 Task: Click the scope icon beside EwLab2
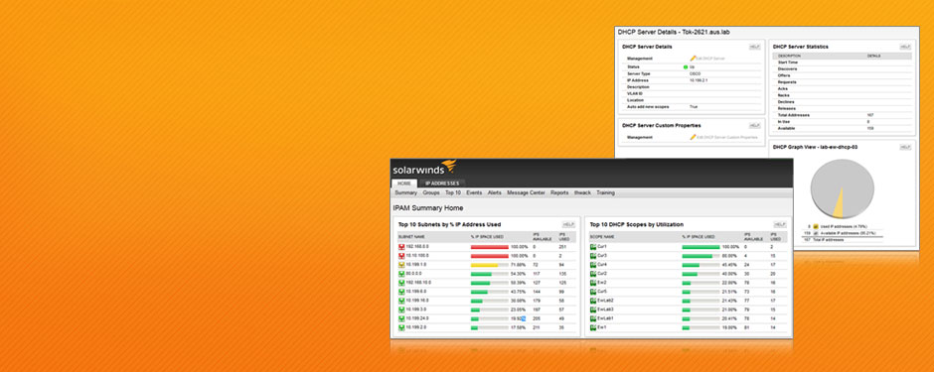[x=593, y=301]
